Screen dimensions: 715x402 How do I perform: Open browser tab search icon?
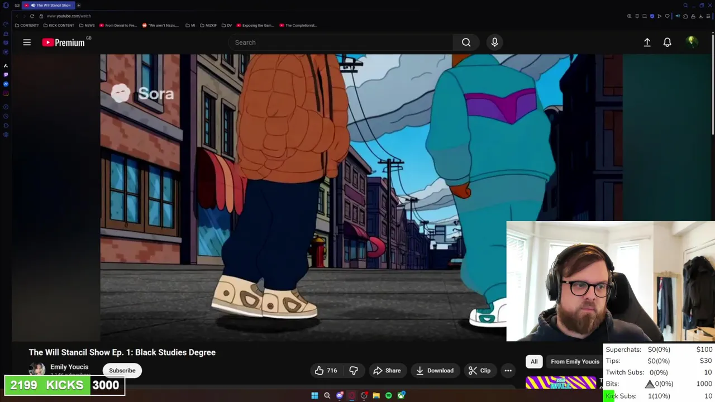685,5
